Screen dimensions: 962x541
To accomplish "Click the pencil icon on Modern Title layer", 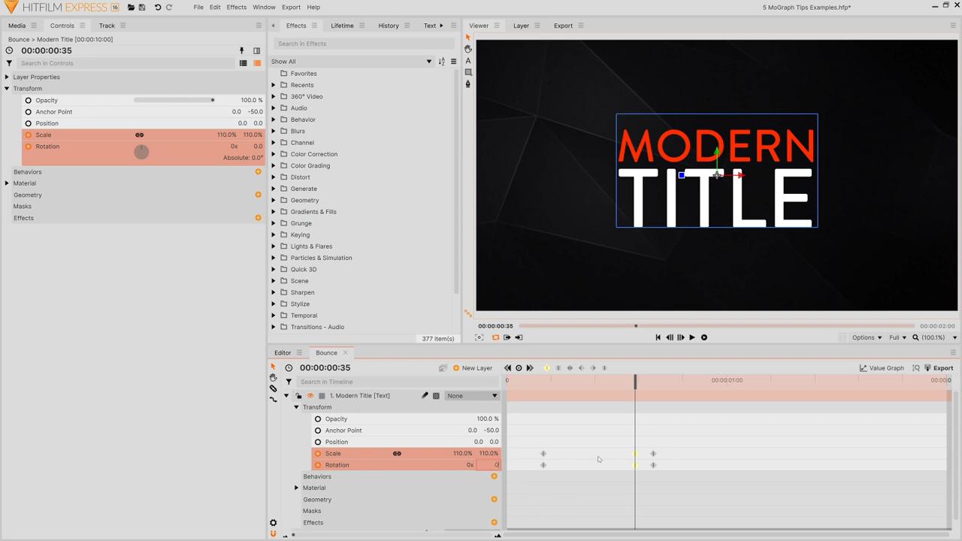I will pos(424,396).
